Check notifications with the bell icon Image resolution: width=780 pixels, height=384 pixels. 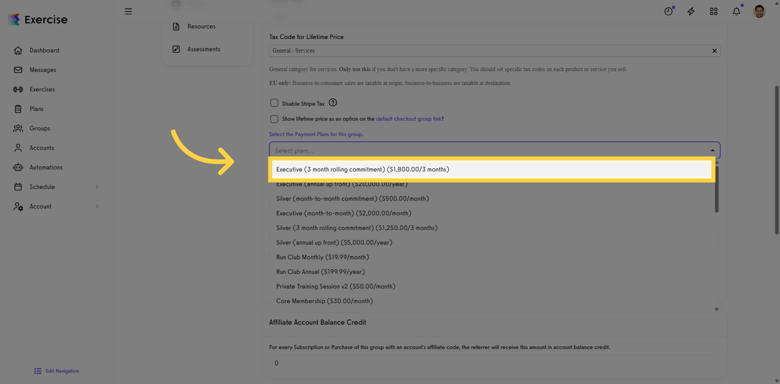tap(736, 11)
